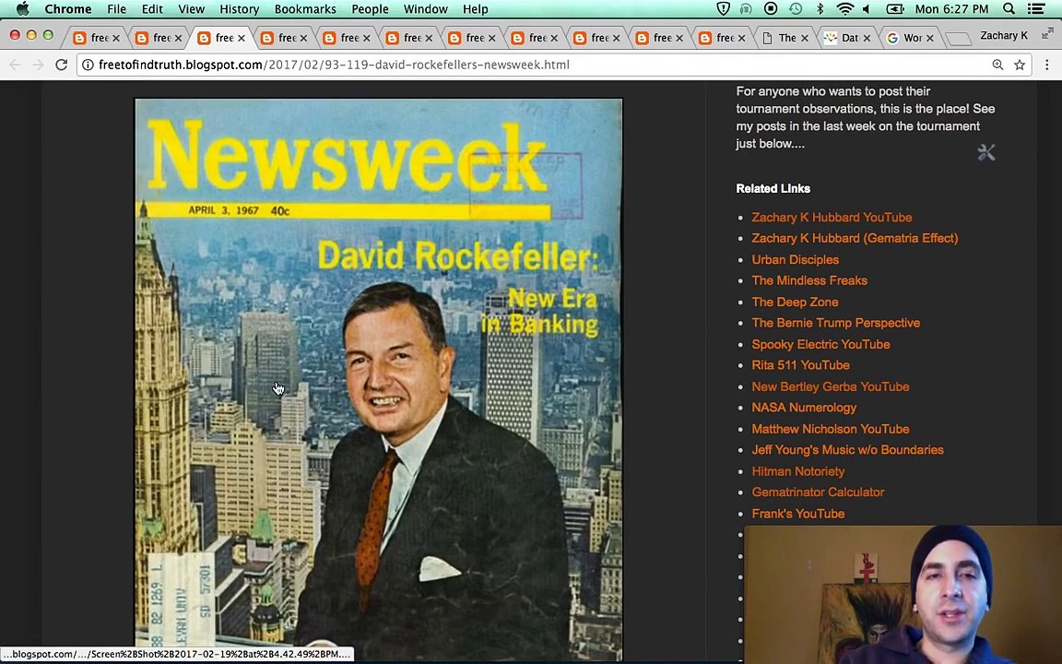Click the shield alert icon in the menu bar
The image size is (1062, 664).
point(724,9)
